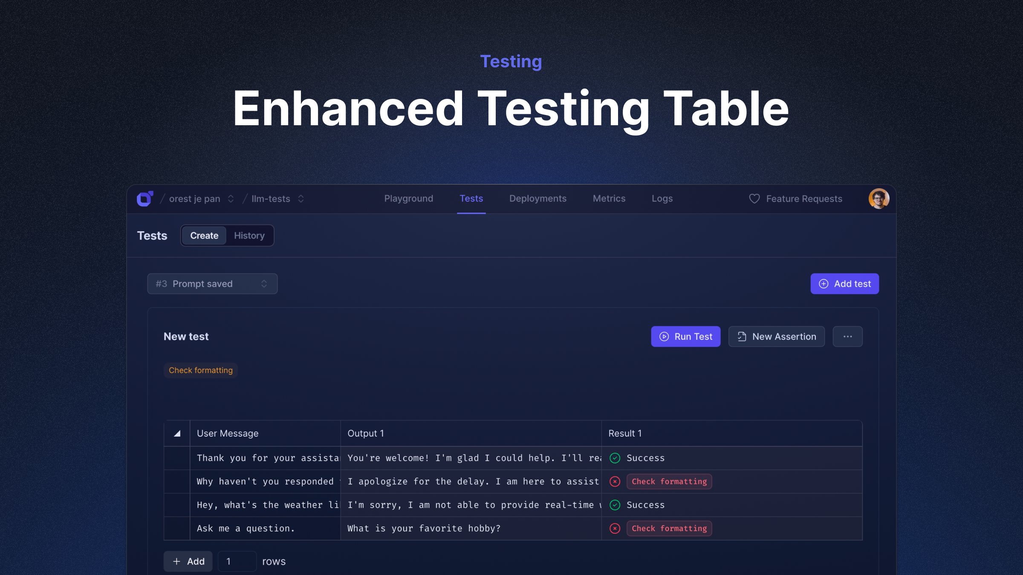This screenshot has width=1023, height=575.
Task: Click the New Assertion document icon
Action: pos(742,336)
